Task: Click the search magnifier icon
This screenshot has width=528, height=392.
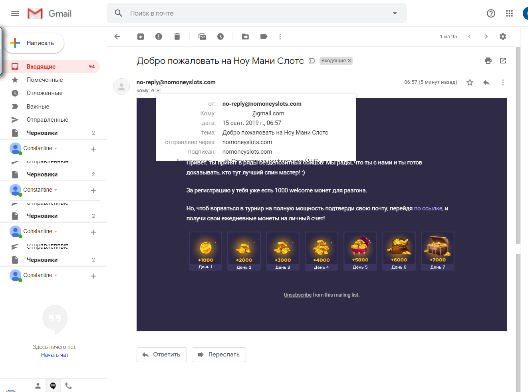Action: [118, 13]
